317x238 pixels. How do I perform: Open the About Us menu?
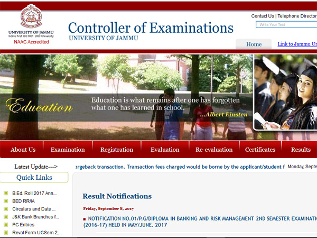coord(23,150)
